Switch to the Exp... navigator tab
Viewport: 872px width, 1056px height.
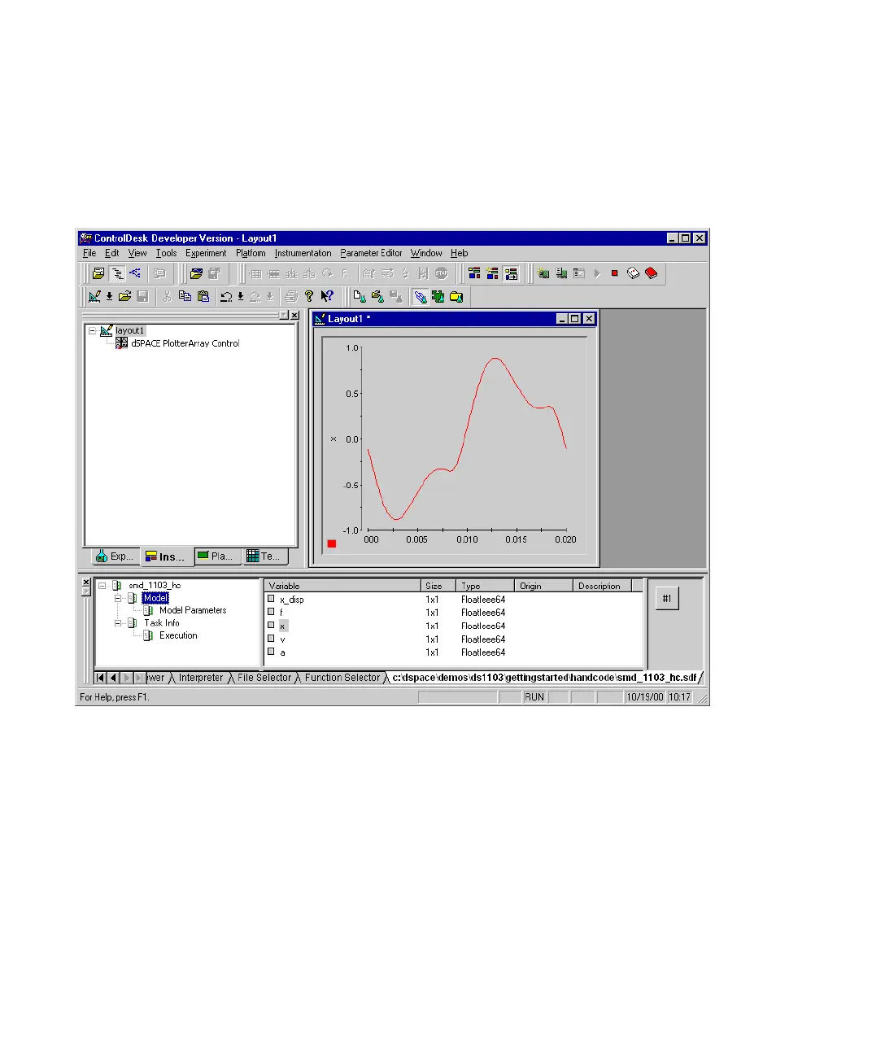pyautogui.click(x=115, y=556)
